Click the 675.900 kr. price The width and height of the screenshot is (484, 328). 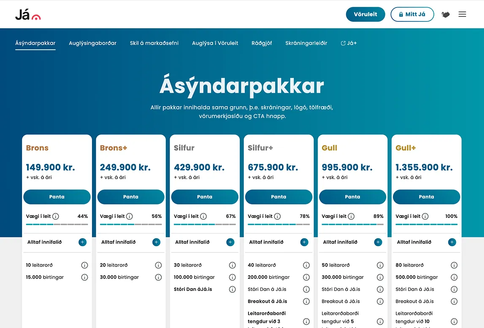(x=273, y=167)
